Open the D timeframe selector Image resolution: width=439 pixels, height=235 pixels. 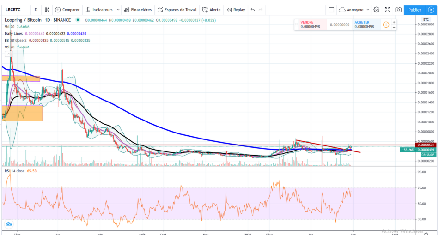pos(36,10)
